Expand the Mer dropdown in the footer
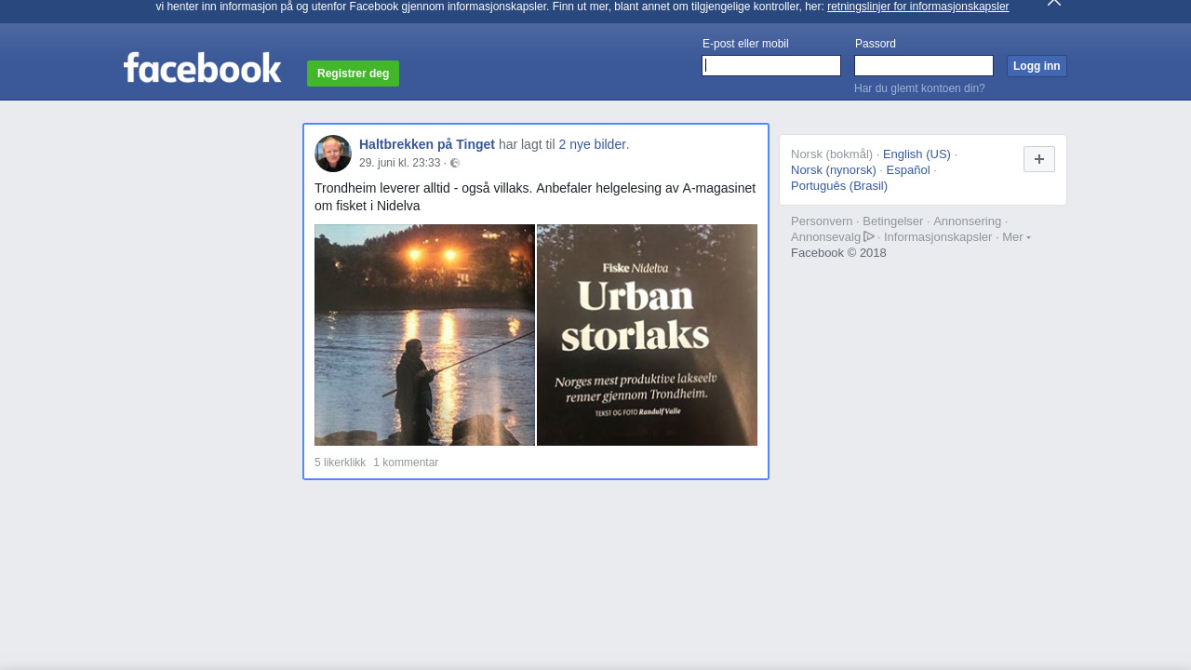The width and height of the screenshot is (1191, 670). click(x=1016, y=237)
